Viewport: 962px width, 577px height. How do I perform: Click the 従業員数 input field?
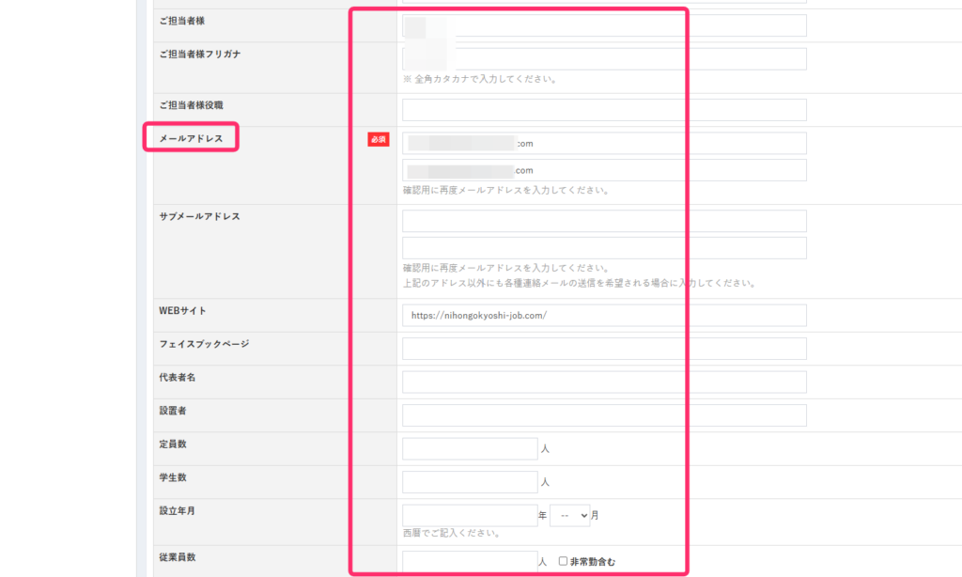469,562
